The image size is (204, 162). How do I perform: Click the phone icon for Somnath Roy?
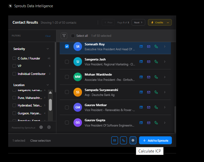(x=156, y=47)
